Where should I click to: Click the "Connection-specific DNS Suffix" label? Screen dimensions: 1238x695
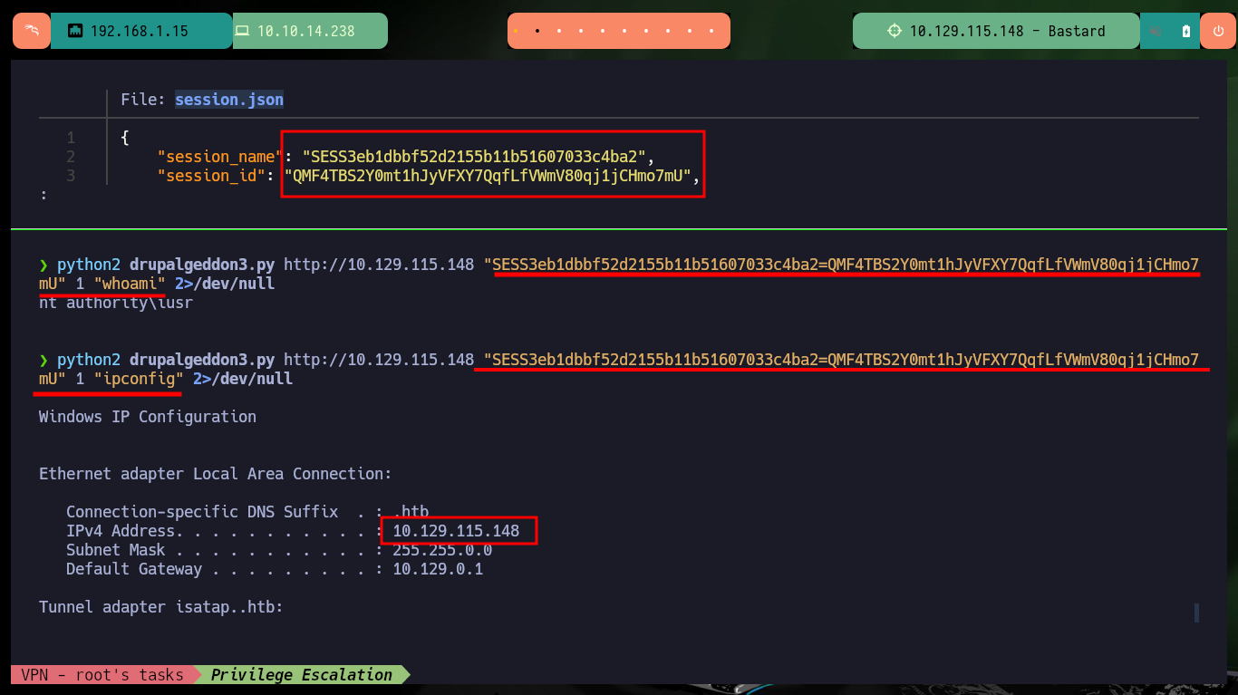coord(202,512)
